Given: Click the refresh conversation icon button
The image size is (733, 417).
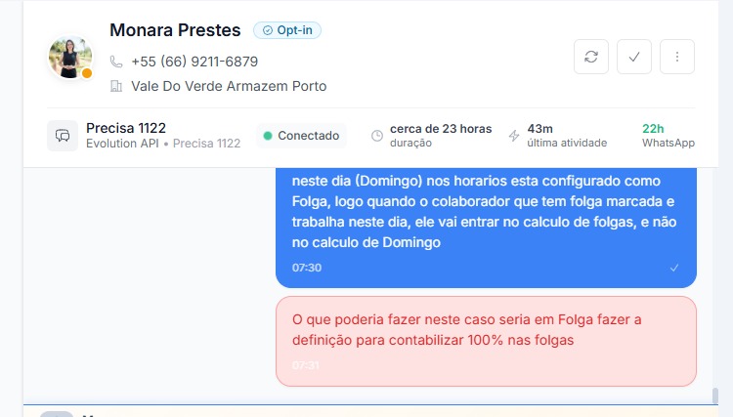Looking at the screenshot, I should point(591,57).
